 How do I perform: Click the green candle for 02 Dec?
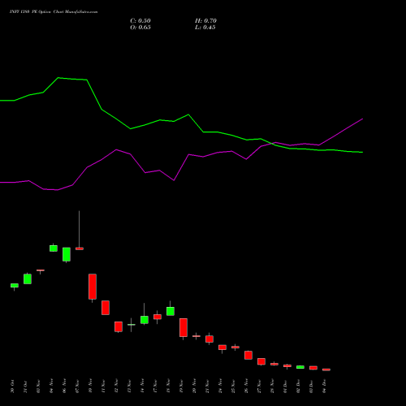(x=300, y=367)
